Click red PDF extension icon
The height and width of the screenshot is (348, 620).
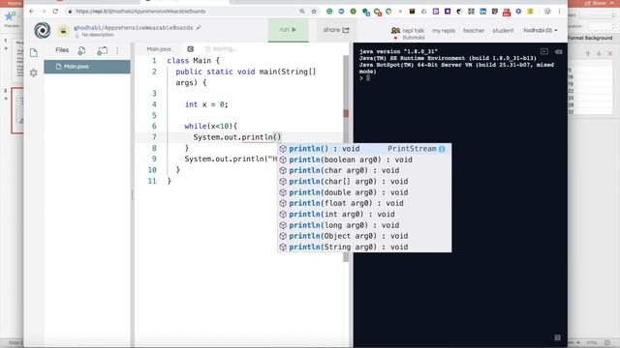507,12
